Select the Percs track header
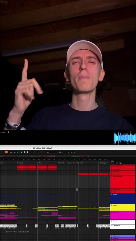Image resolution: width=136 pixels, height=241 pixels. [x=123, y=208]
